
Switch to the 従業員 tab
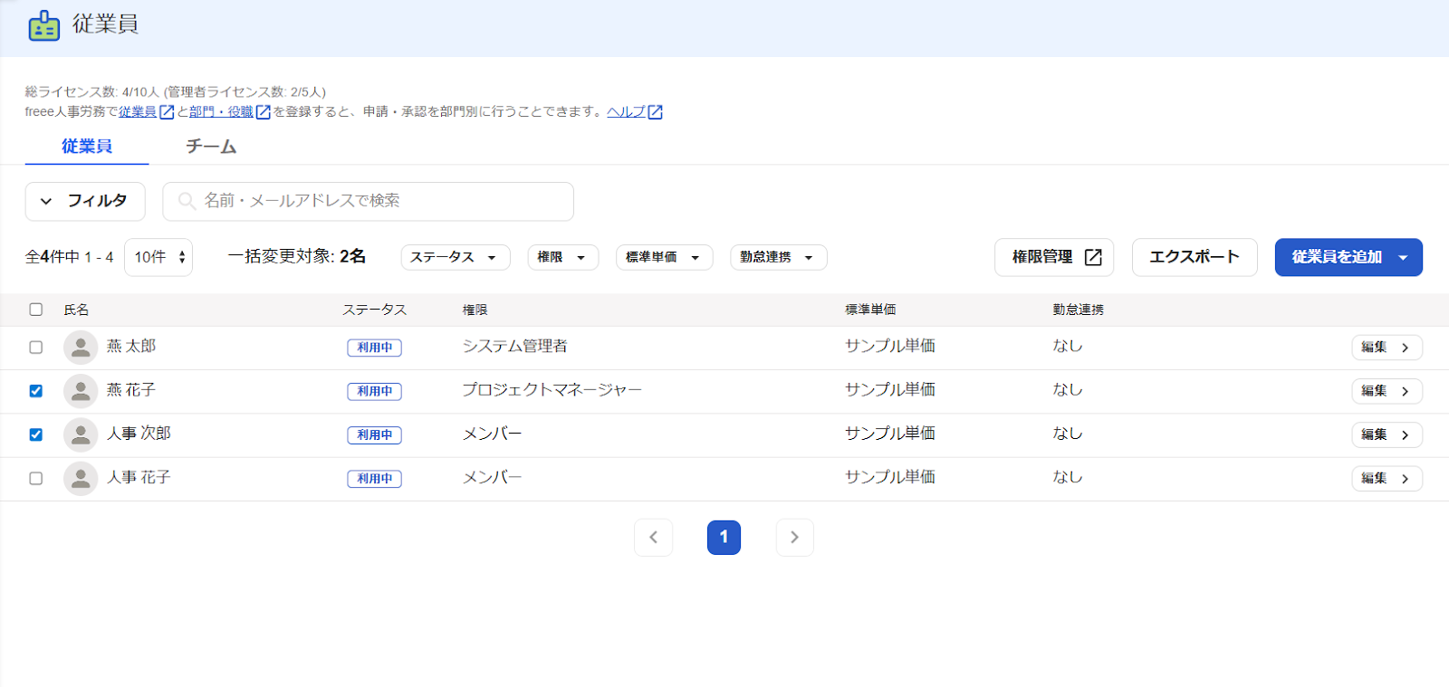point(87,147)
